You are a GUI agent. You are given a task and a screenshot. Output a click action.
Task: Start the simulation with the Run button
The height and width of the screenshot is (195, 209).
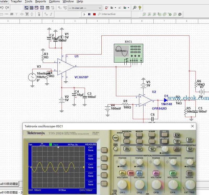point(84,14)
